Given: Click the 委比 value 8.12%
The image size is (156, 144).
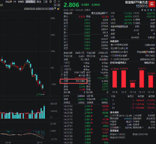Looking at the screenshot, I should pos(82,17).
